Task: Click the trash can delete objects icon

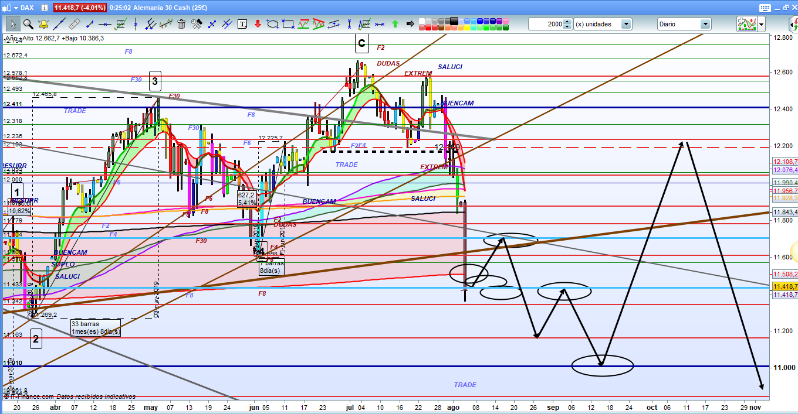Action: point(181,24)
